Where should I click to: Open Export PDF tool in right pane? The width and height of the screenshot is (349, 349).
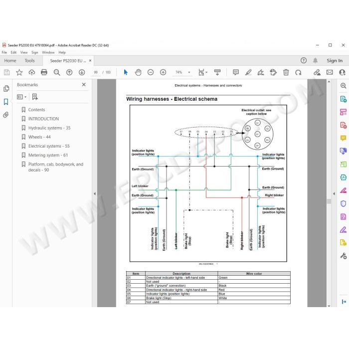(x=343, y=99)
